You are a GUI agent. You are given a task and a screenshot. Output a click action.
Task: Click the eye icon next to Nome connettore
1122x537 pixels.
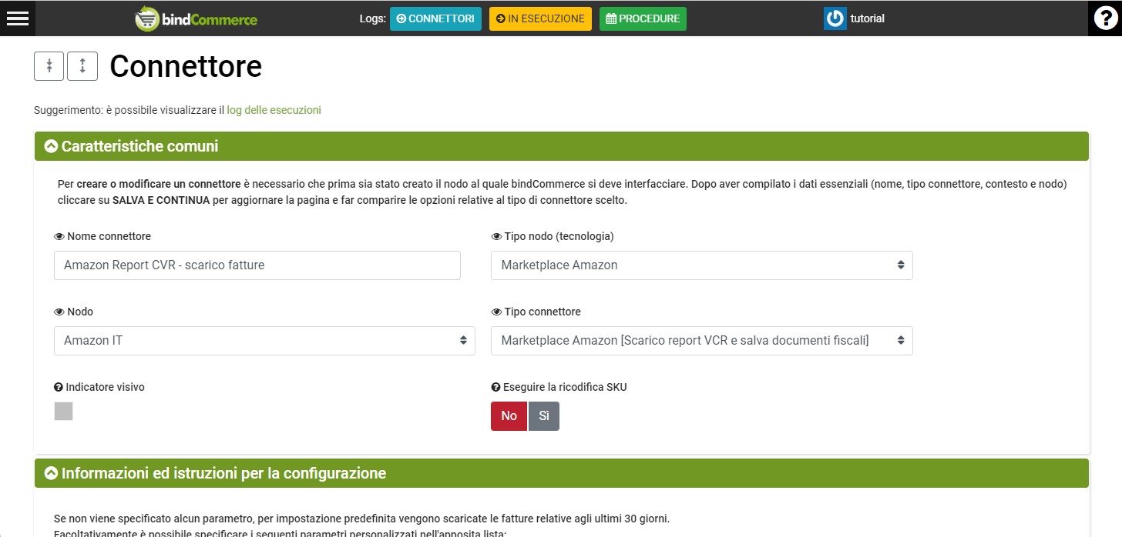pos(59,237)
